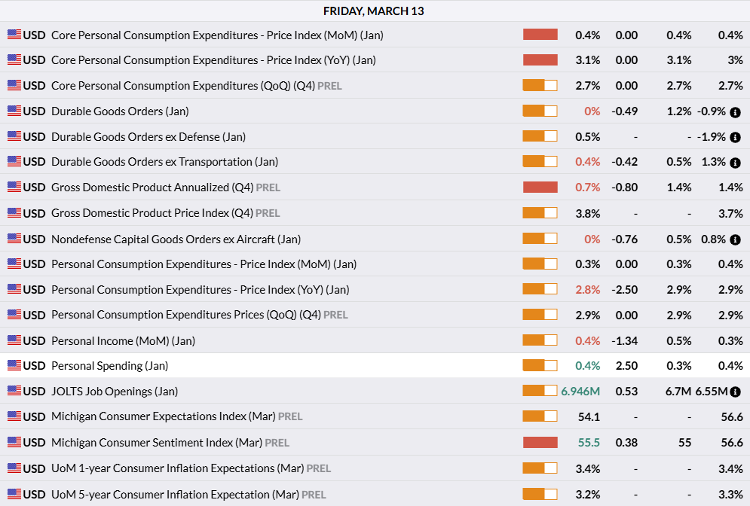Click info icon in Durable Goods Orders (Jan) row

pyautogui.click(x=735, y=112)
